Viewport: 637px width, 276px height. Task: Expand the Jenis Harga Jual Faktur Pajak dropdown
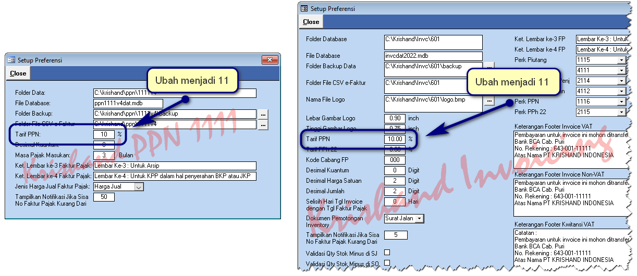coord(139,186)
